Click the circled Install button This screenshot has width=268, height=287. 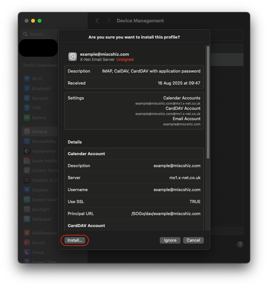[75, 240]
